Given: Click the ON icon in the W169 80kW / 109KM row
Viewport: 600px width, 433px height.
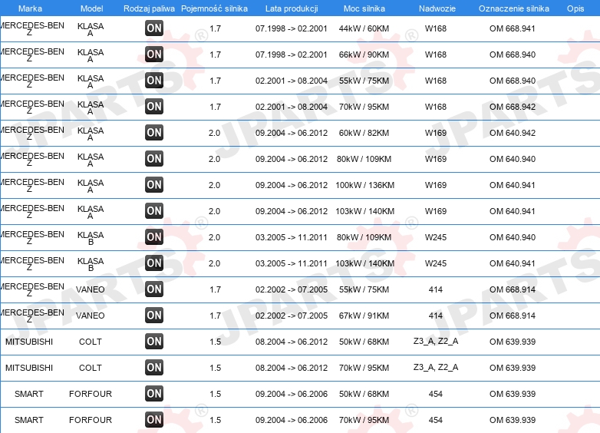Looking at the screenshot, I should coord(154,158).
